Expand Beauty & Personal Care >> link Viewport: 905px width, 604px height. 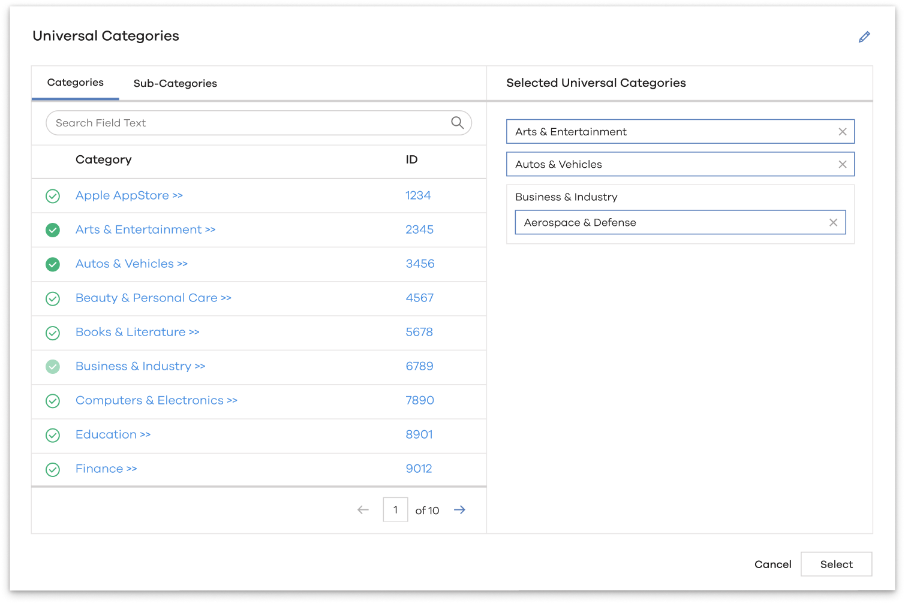click(x=153, y=298)
